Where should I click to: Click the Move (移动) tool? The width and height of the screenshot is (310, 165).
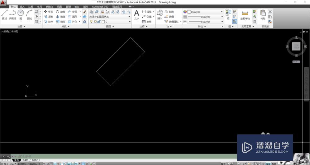pyautogui.click(x=48, y=12)
